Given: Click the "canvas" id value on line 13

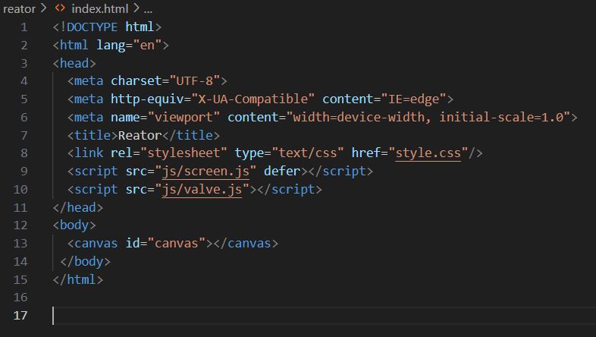Looking at the screenshot, I should click(177, 244).
